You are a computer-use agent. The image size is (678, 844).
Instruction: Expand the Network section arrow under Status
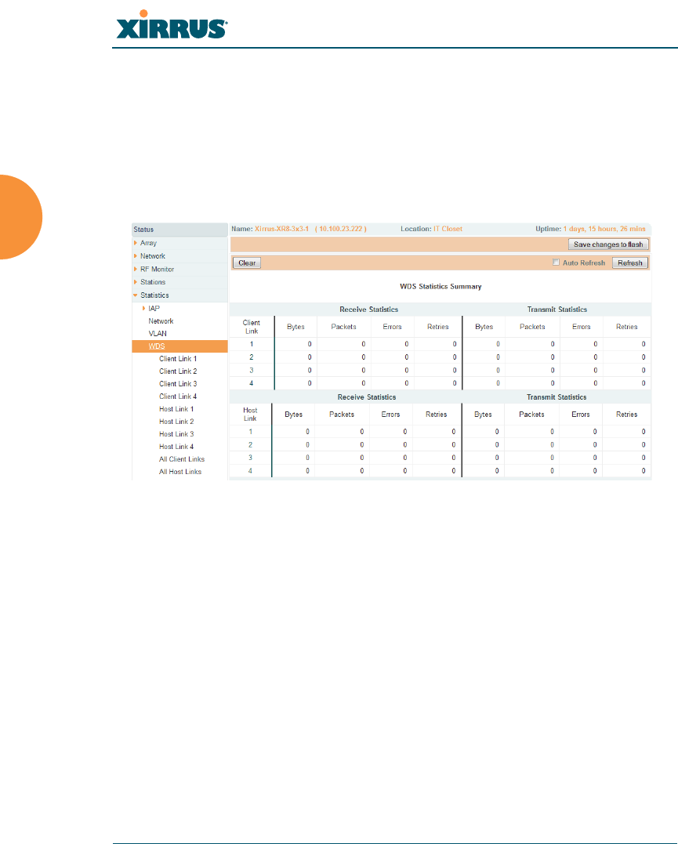[x=135, y=256]
